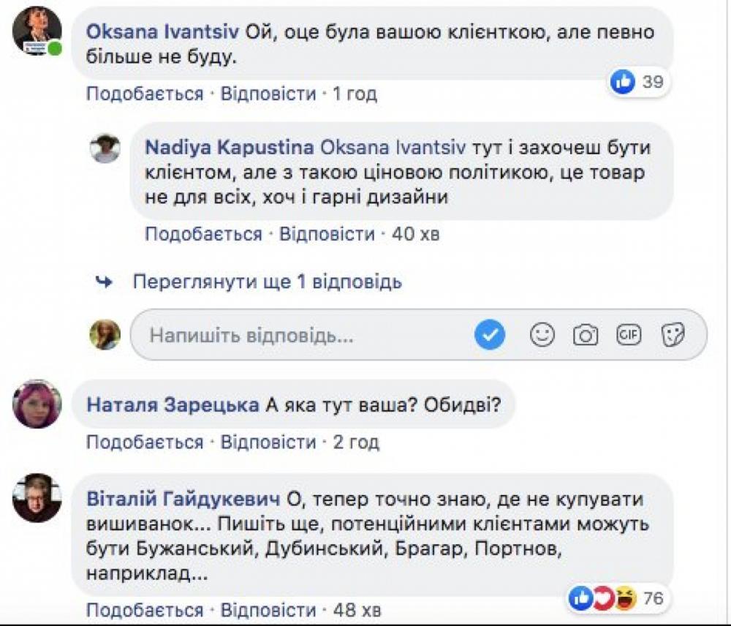Expand 'Переглянути ще 1 відповідь' replies

267,282
